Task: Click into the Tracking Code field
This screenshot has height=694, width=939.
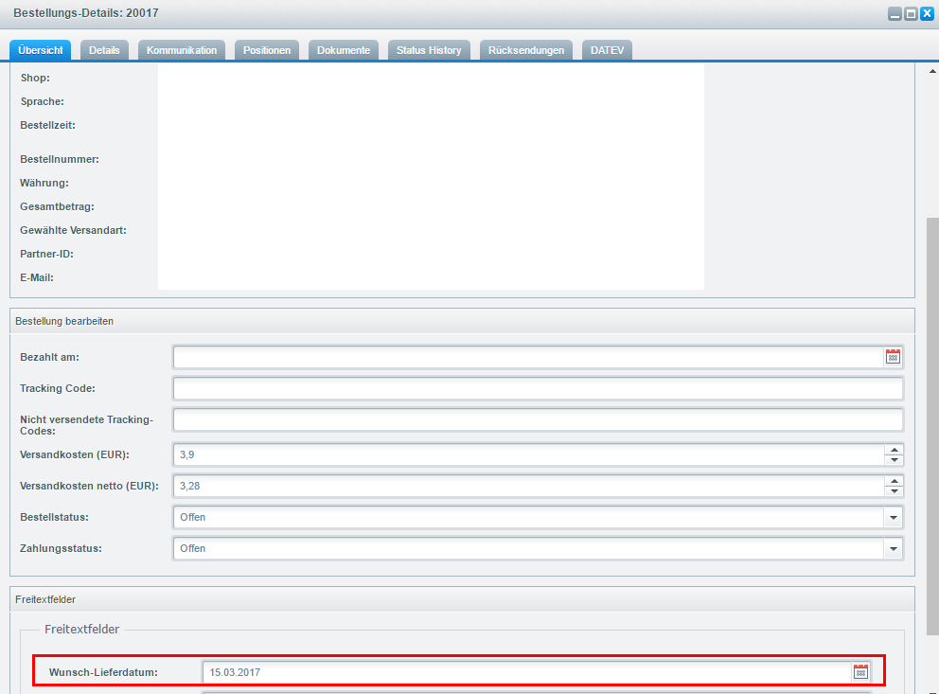Action: [537, 388]
